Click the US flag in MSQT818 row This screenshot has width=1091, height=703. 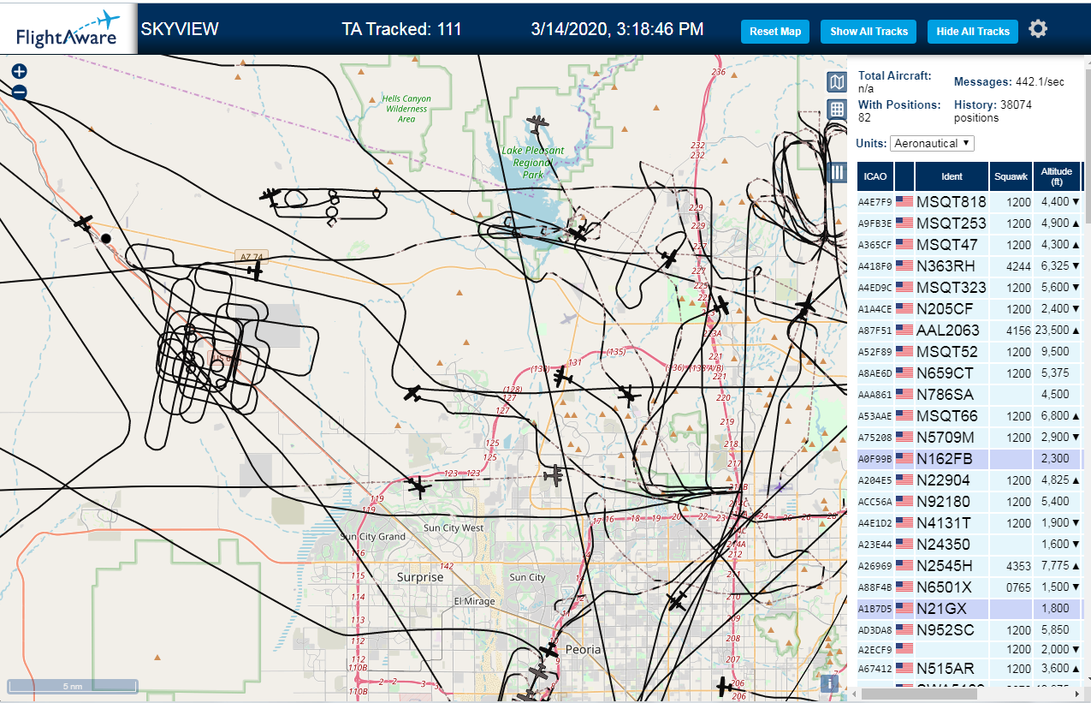pos(904,202)
